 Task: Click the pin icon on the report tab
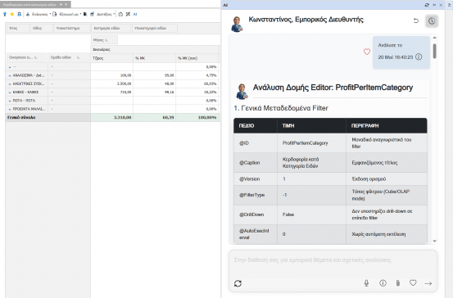(x=61, y=5)
